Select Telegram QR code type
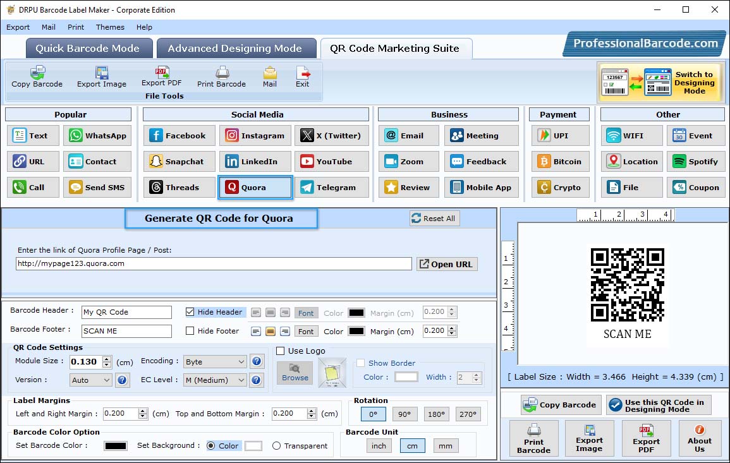Screen dimensions: 730x463 point(331,187)
